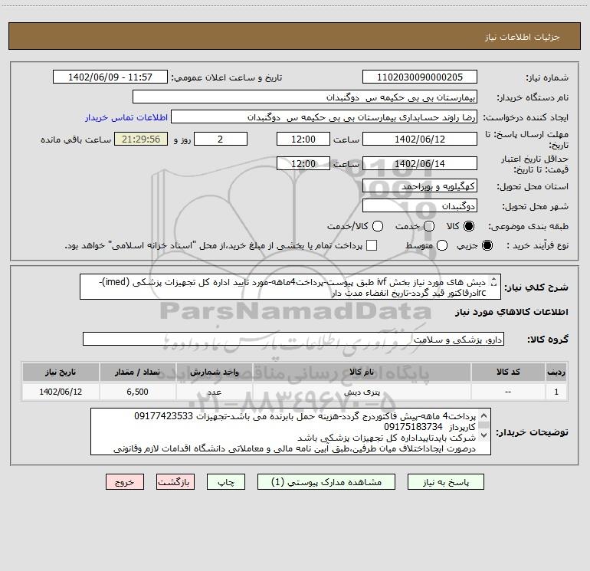Click the خروج exit button

click(x=125, y=482)
